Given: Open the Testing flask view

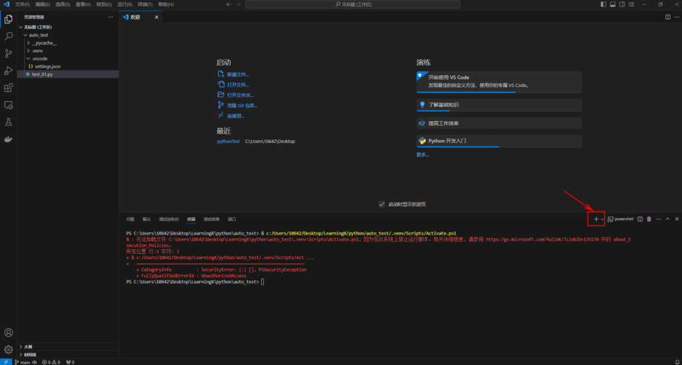Looking at the screenshot, I should point(9,122).
